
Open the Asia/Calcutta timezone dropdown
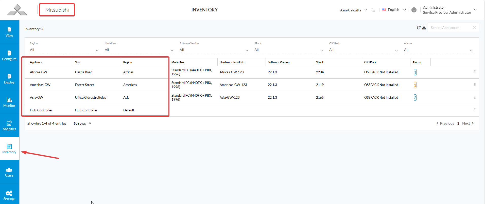click(354, 10)
